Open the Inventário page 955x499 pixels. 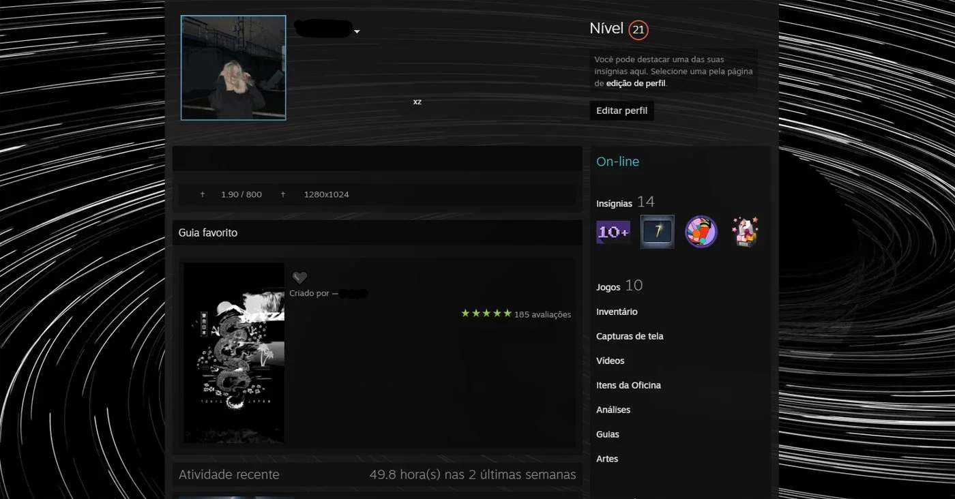(x=617, y=312)
